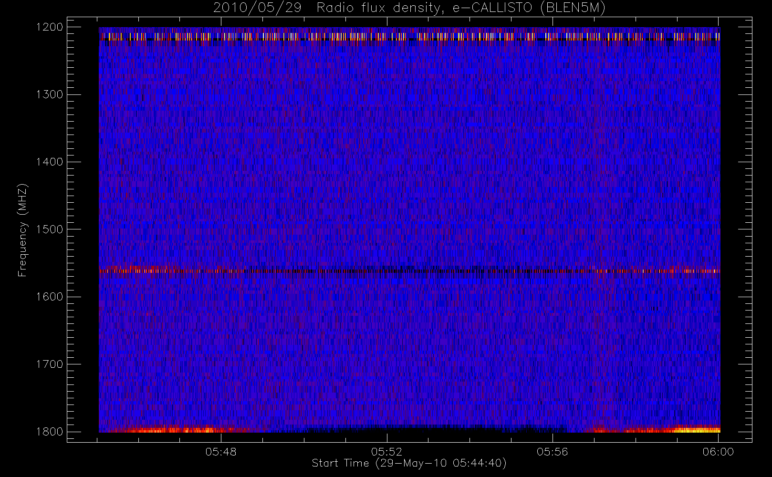This screenshot has height=477, width=772.
Task: Click the 1400 frequency tick label
Action: [x=50, y=162]
